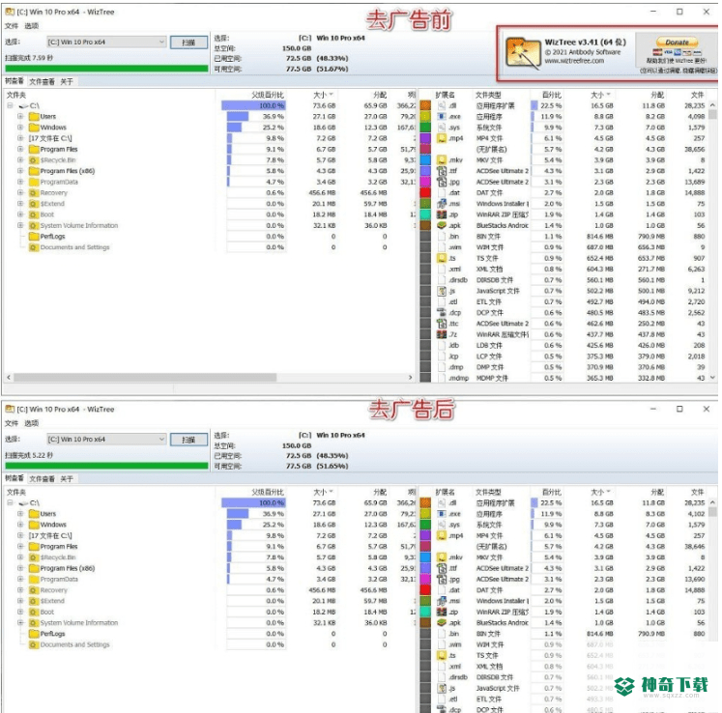The height and width of the screenshot is (713, 722).
Task: Expand [17 文件在 C:\] node in lower window
Action: coord(20,536)
